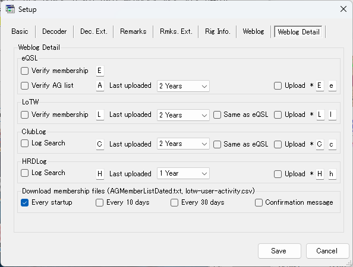Check the LoTW Upload checkbox
This screenshot has height=267, width=353.
[278, 115]
